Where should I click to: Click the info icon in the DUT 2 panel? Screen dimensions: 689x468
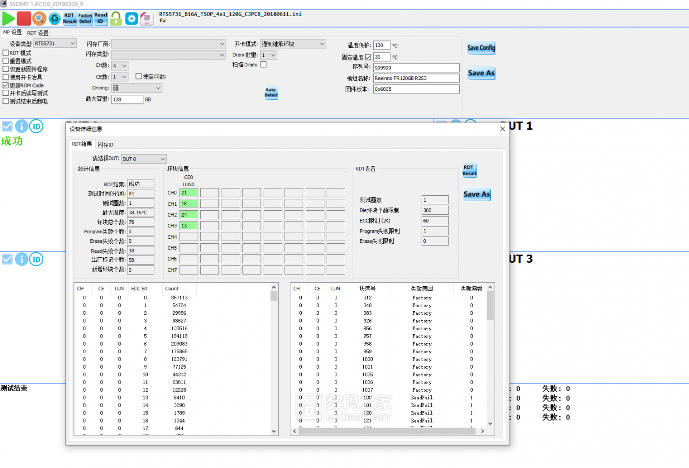click(21, 259)
